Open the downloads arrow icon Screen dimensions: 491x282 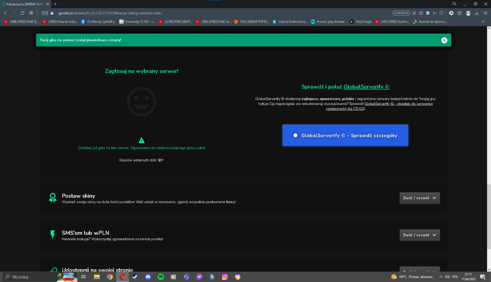coord(477,13)
